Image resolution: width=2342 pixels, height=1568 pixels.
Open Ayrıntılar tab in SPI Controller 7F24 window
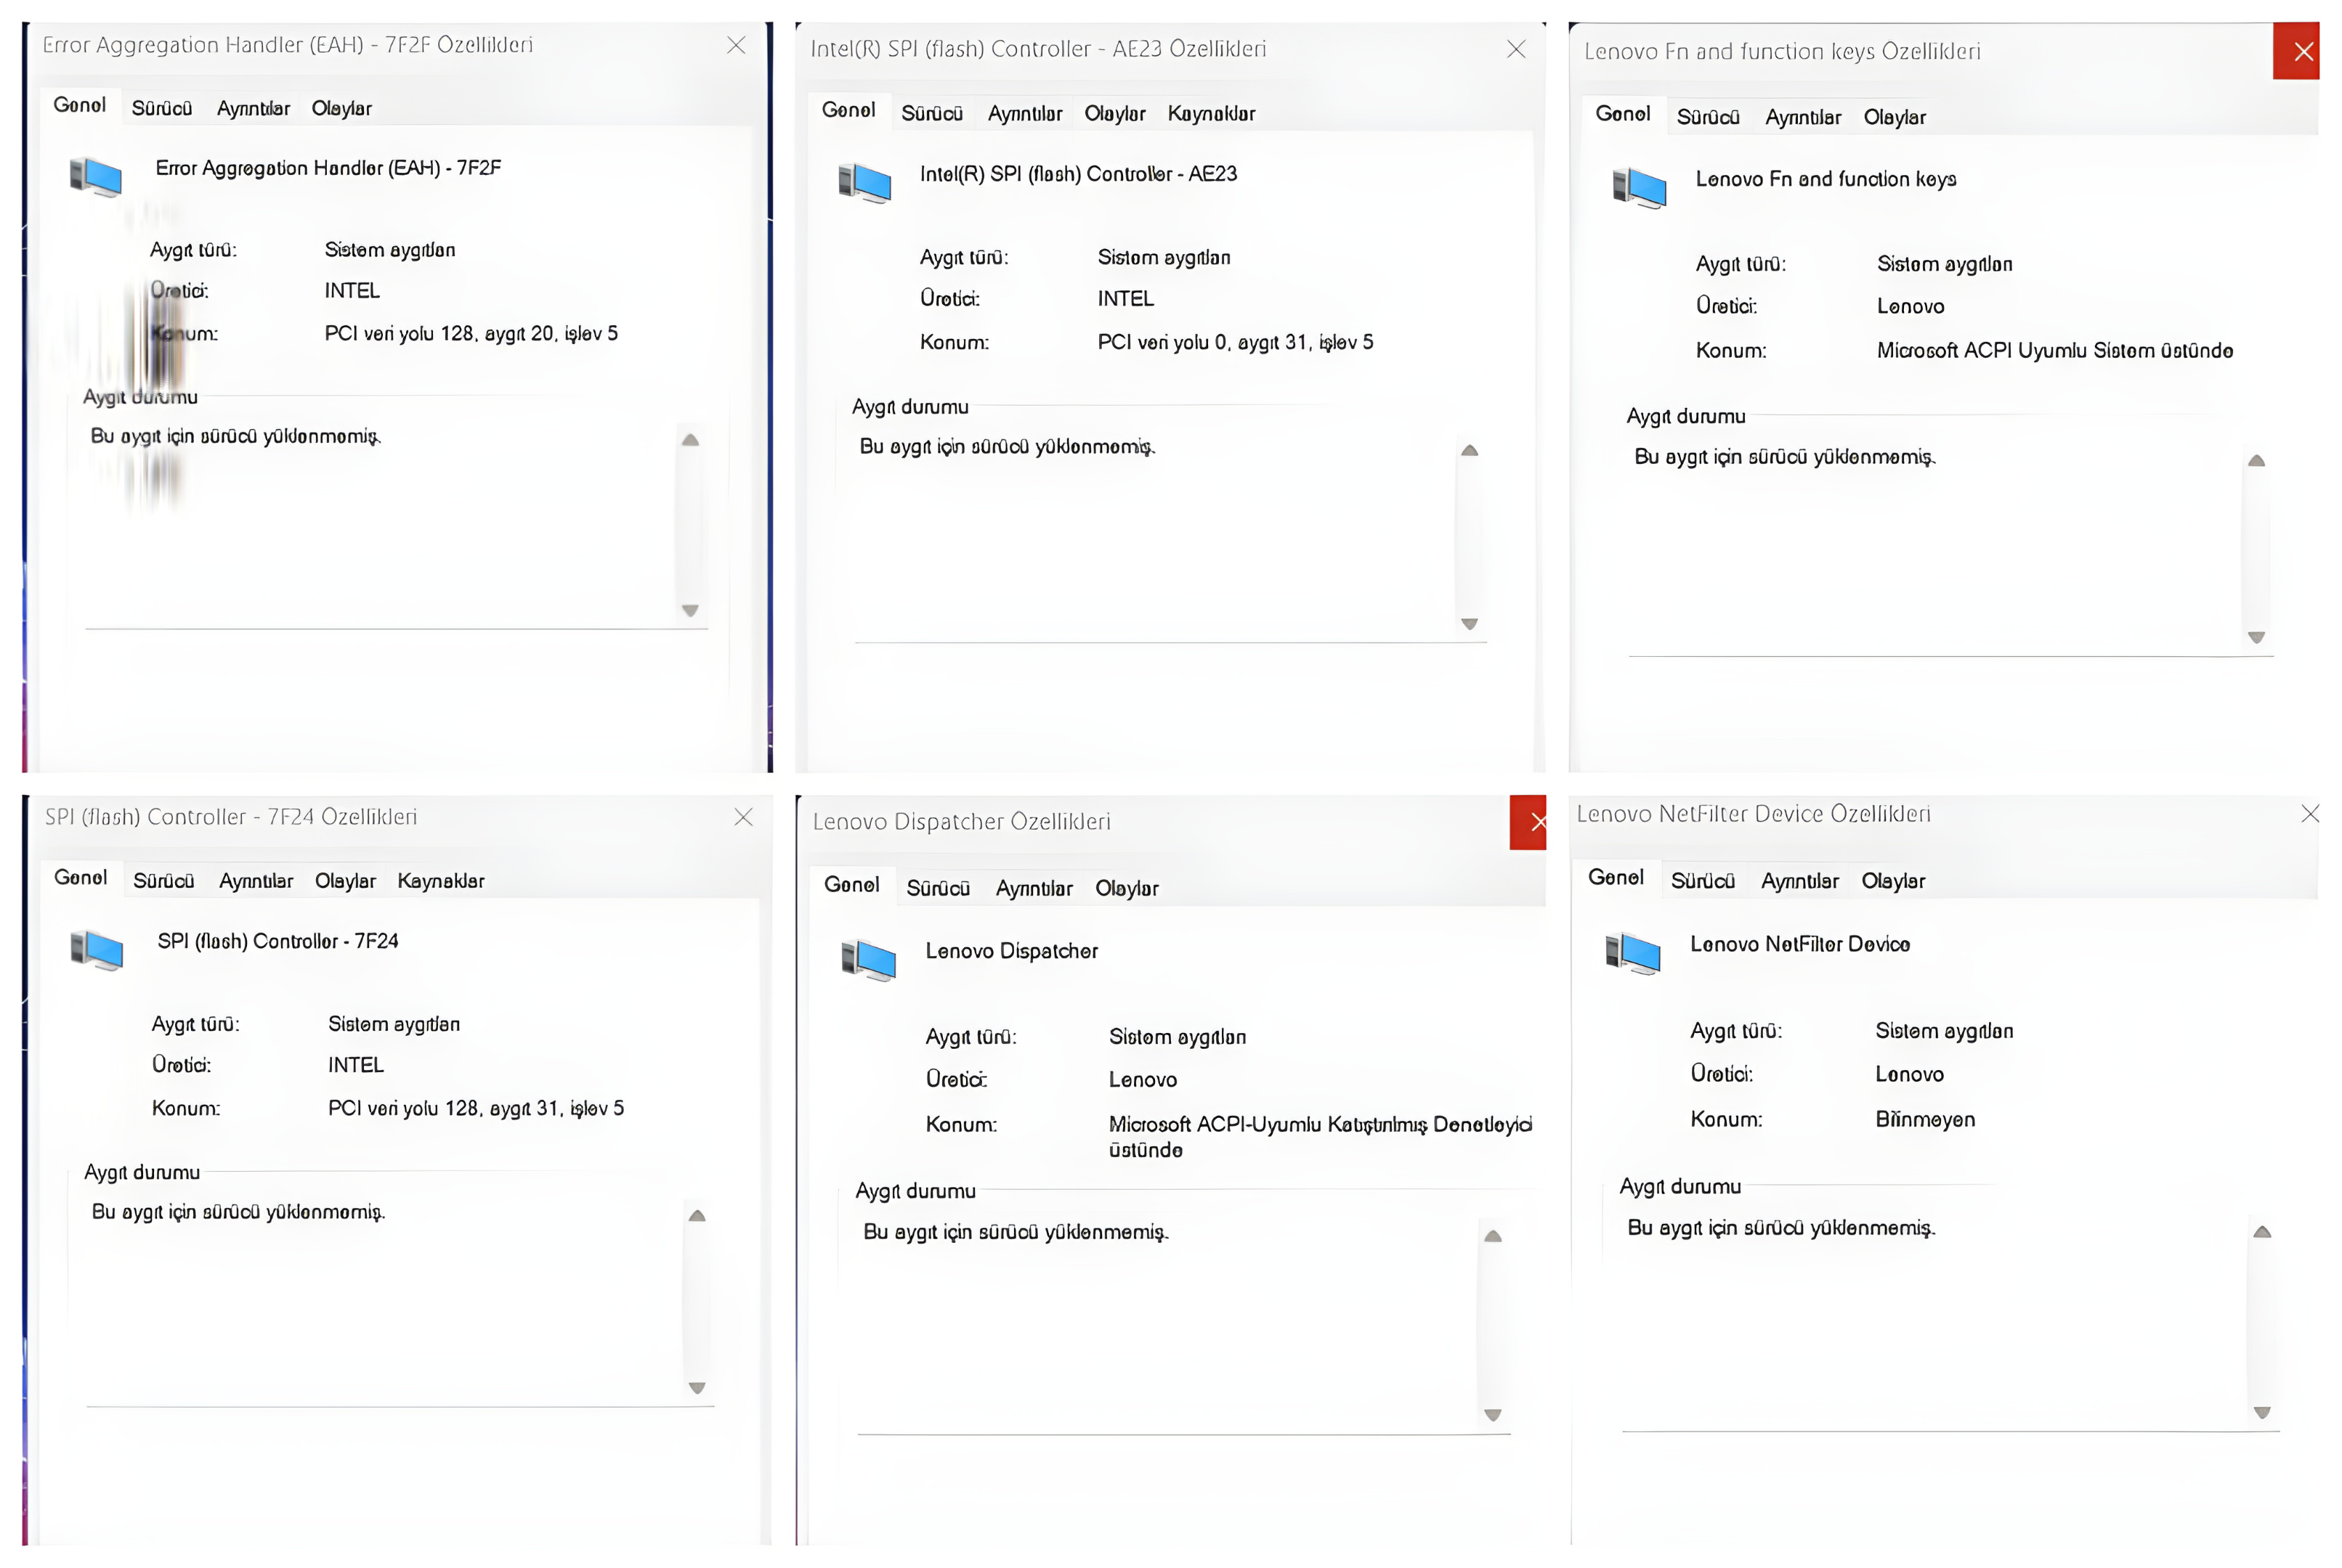pos(256,881)
